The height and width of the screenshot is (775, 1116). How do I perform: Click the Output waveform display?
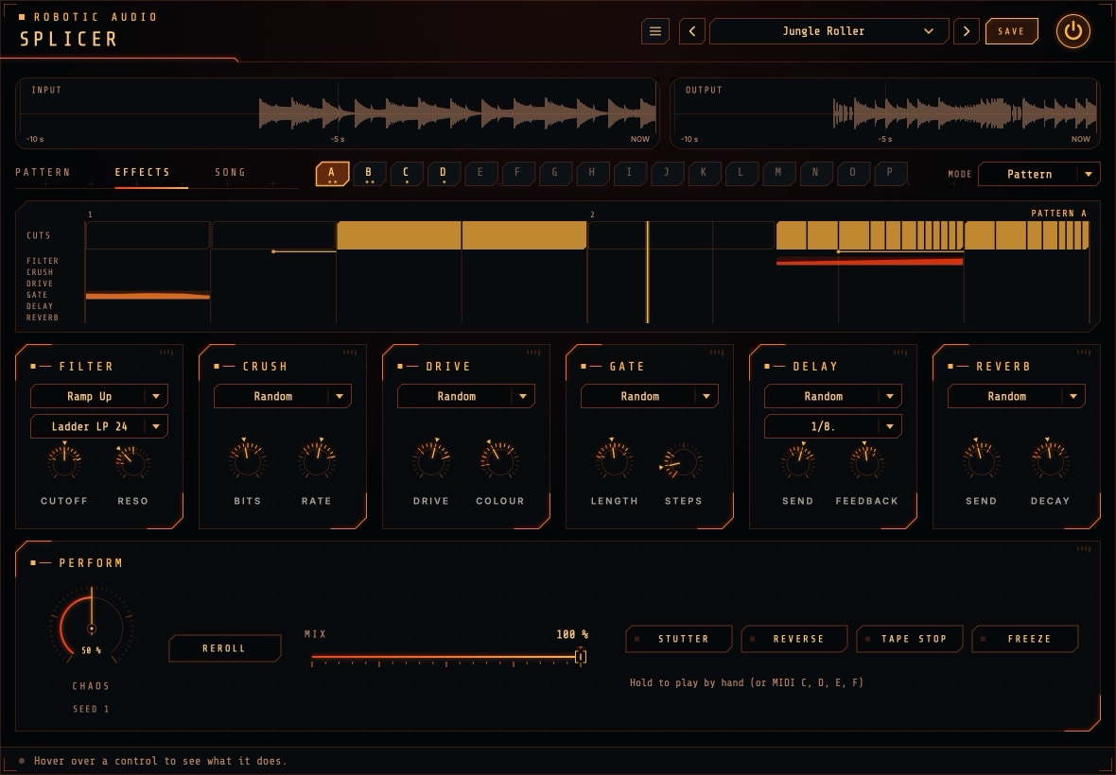884,113
